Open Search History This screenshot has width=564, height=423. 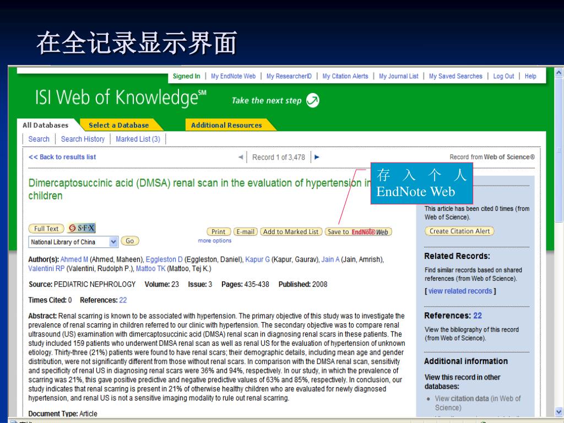click(x=83, y=139)
